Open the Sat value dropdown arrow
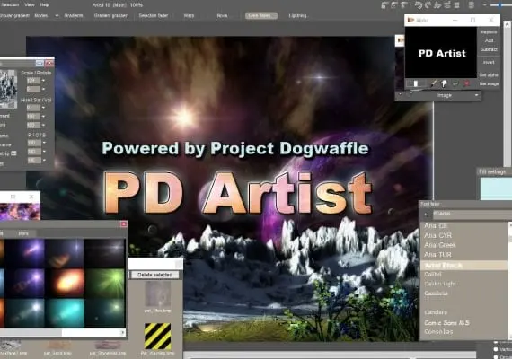This screenshot has width=512, height=359. 43,116
